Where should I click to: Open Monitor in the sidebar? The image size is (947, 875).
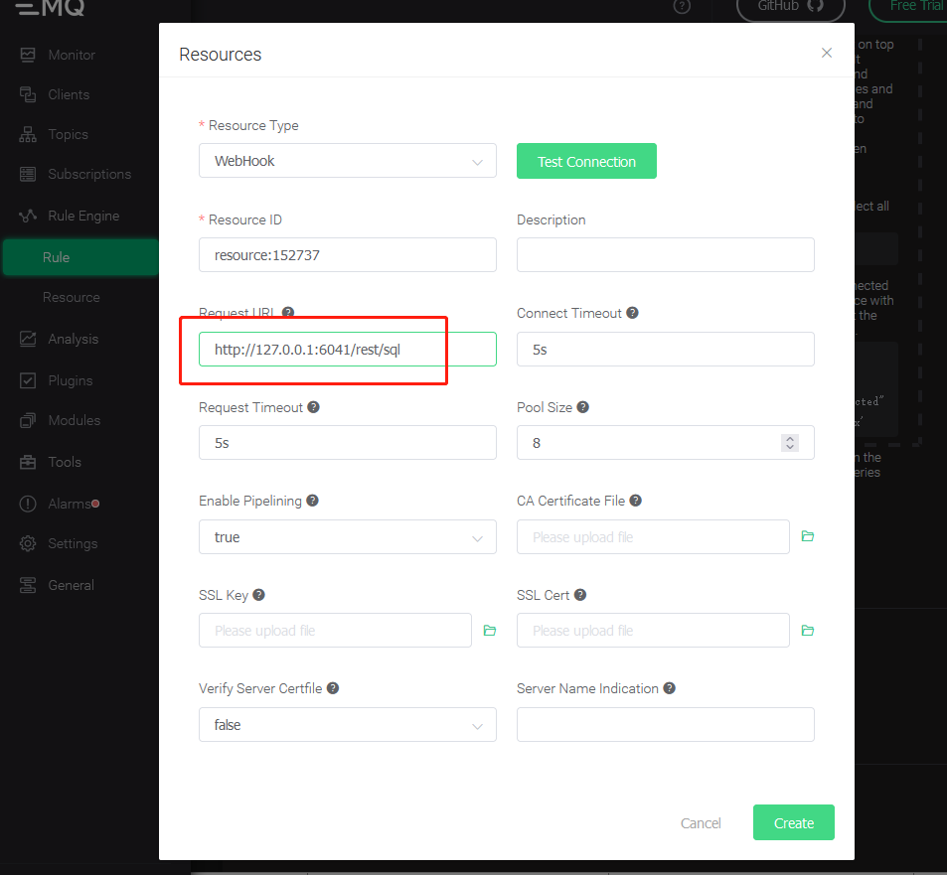click(72, 55)
